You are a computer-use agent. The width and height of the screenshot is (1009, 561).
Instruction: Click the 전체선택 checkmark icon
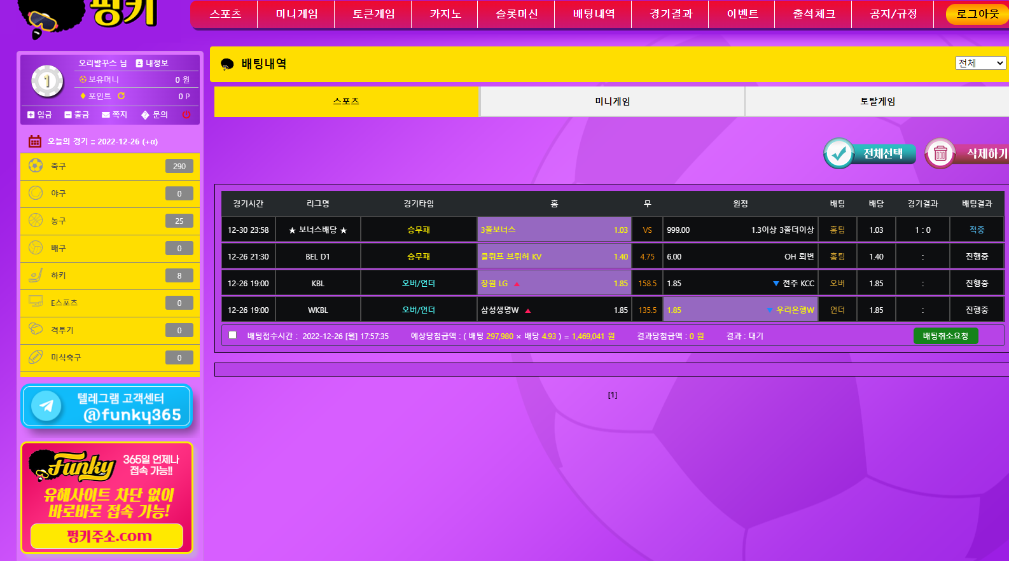point(839,153)
